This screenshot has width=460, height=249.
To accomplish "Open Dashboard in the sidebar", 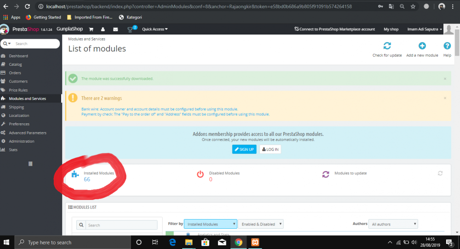I will click(x=18, y=56).
